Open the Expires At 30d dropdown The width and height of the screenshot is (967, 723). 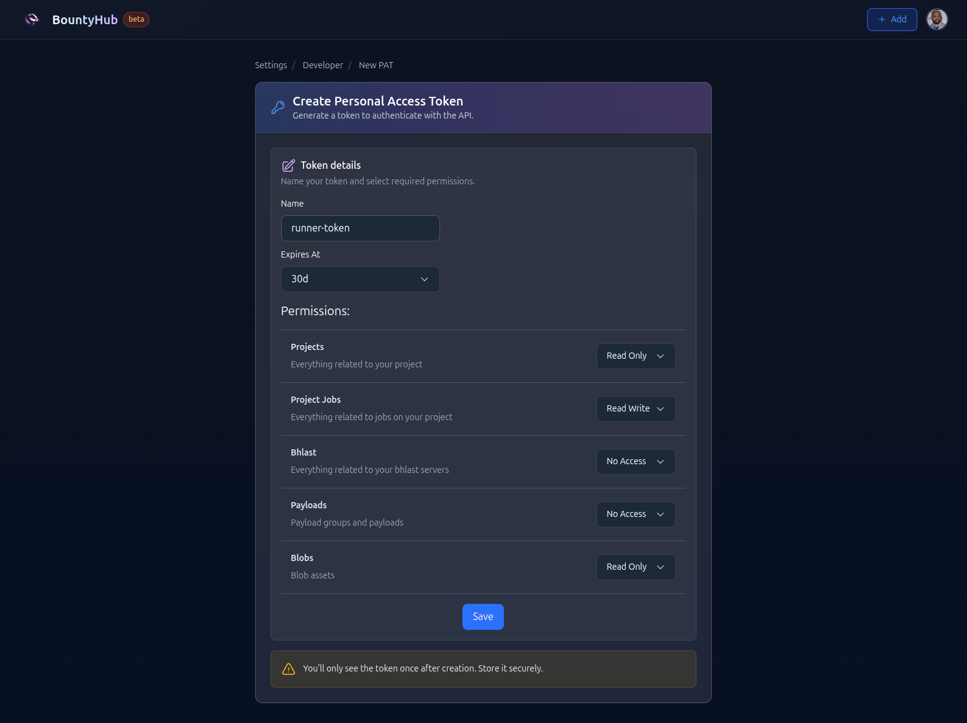pos(360,279)
